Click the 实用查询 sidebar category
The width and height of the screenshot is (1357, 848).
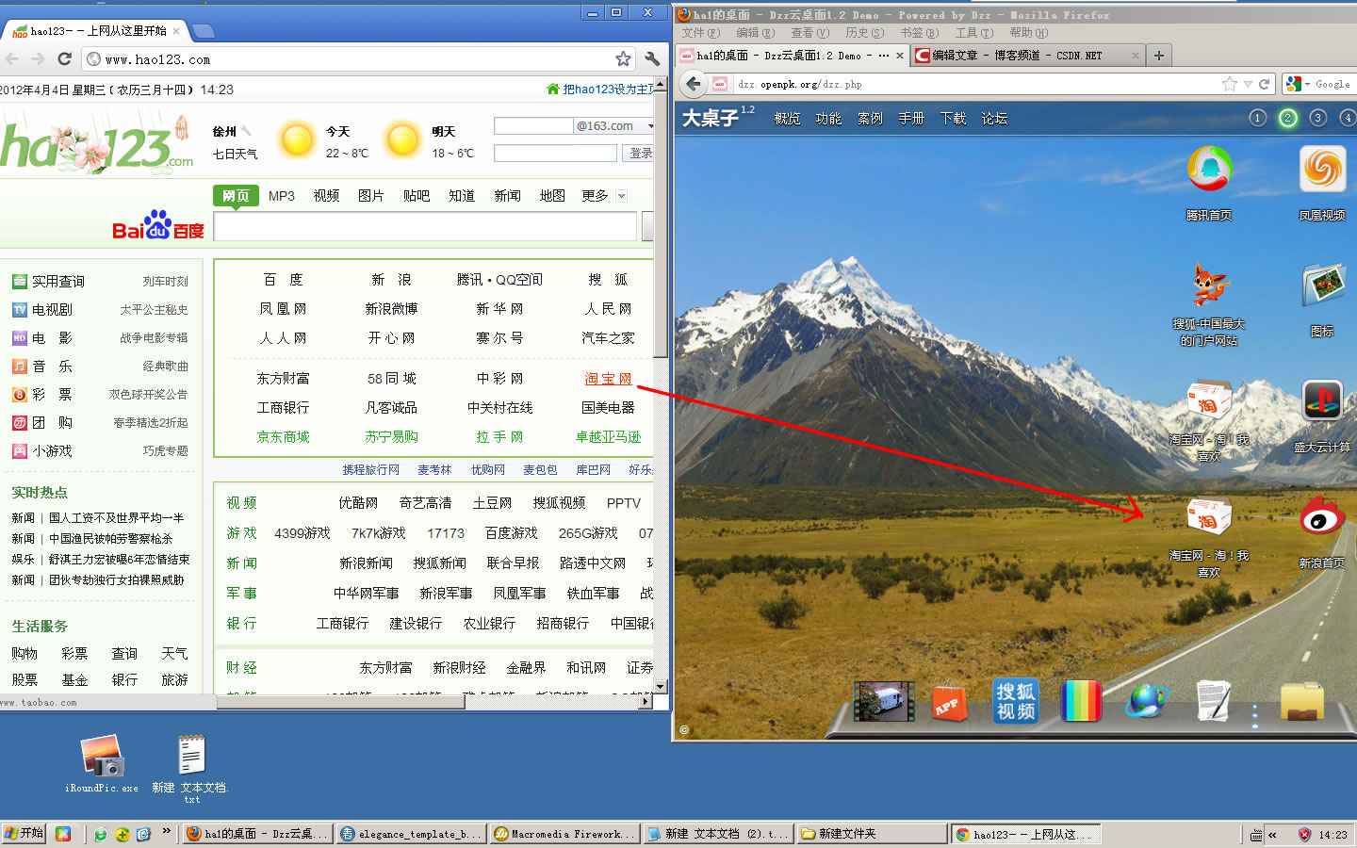click(x=57, y=282)
